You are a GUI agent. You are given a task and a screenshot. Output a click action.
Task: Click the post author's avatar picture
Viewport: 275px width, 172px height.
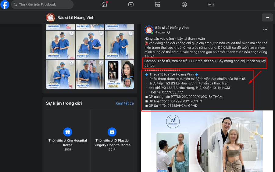coord(149,30)
